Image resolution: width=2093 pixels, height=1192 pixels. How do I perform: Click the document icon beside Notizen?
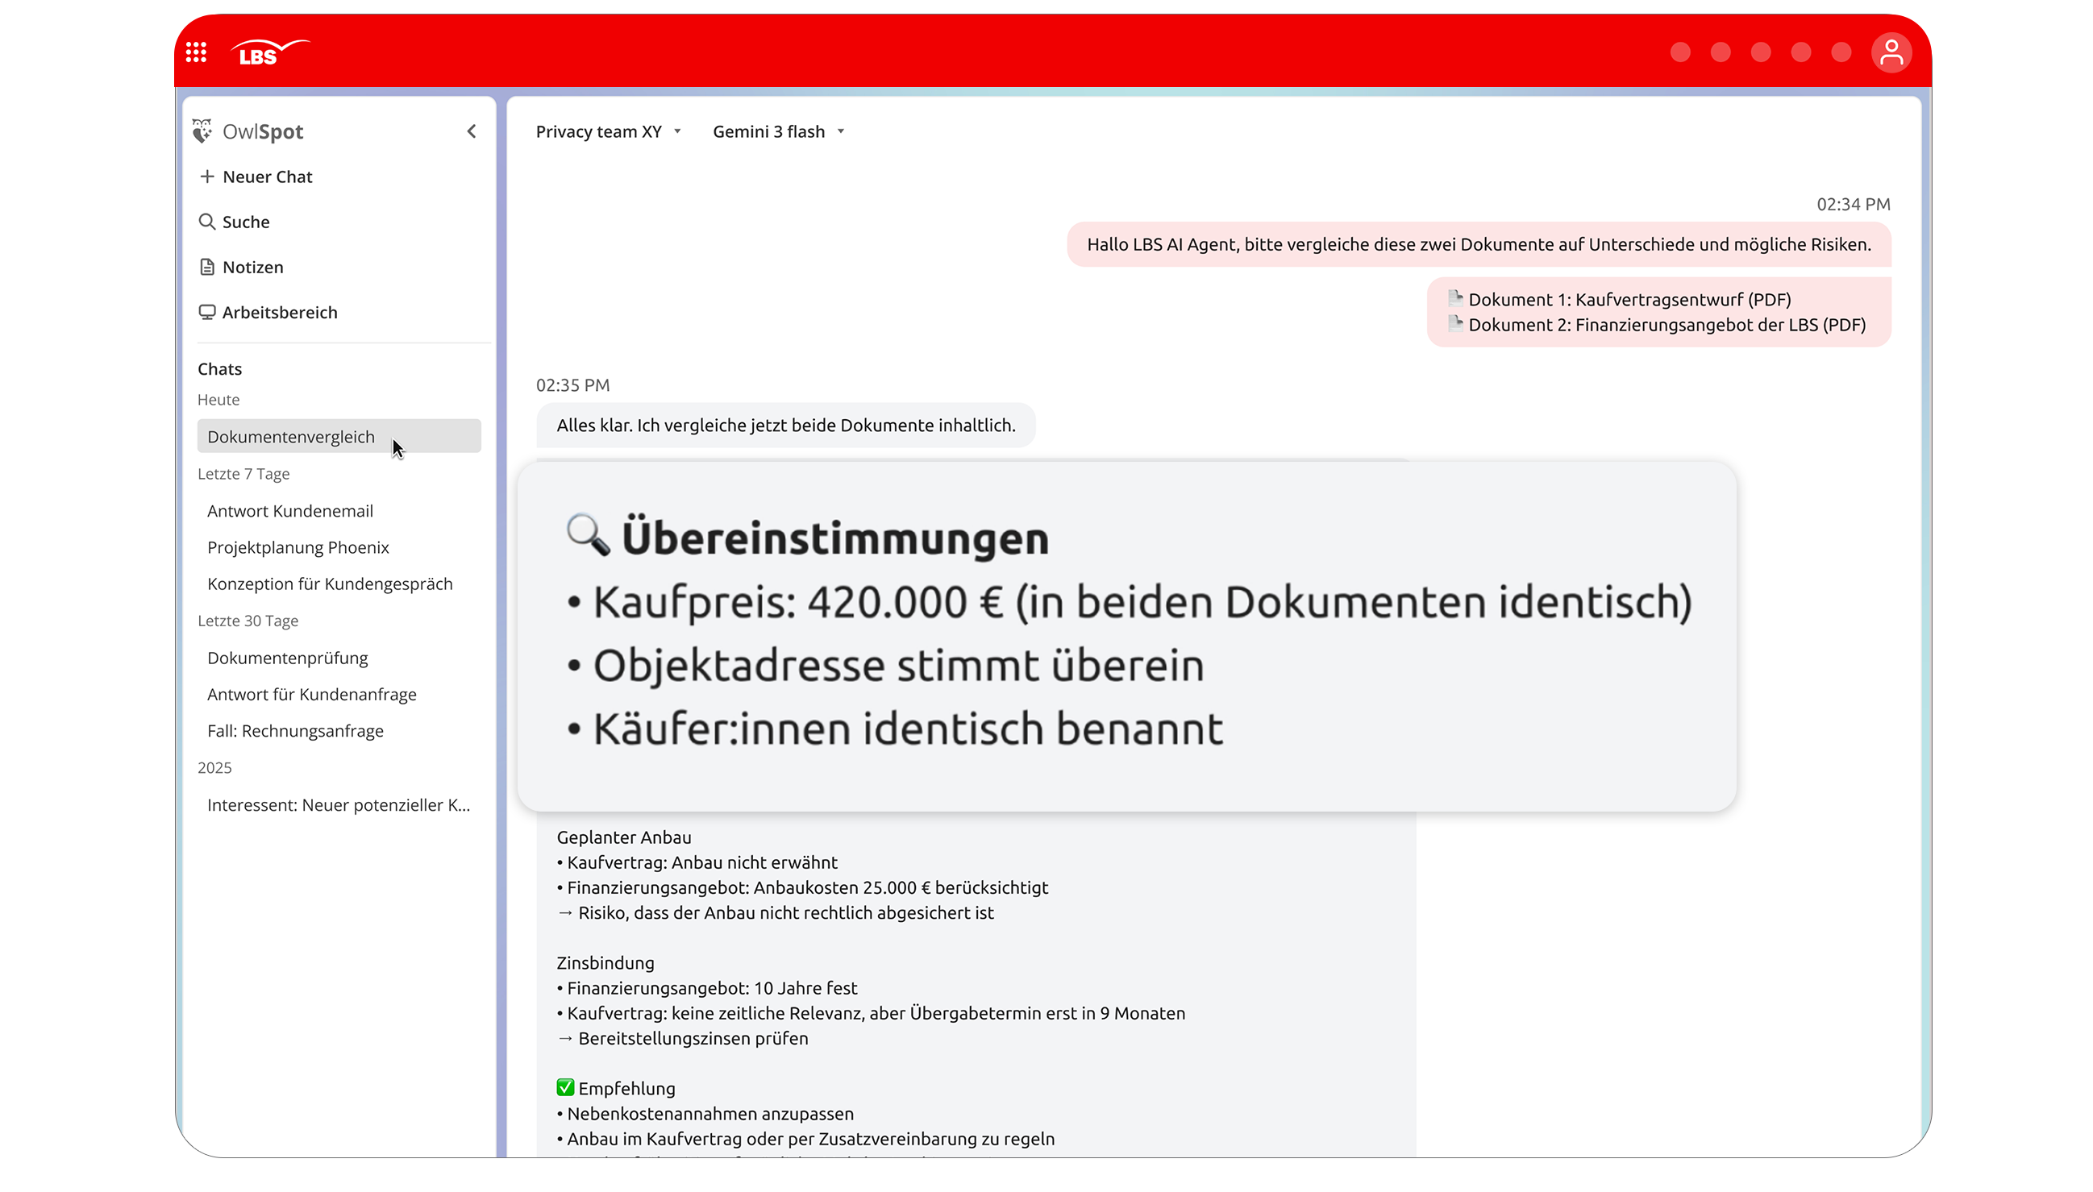tap(207, 267)
